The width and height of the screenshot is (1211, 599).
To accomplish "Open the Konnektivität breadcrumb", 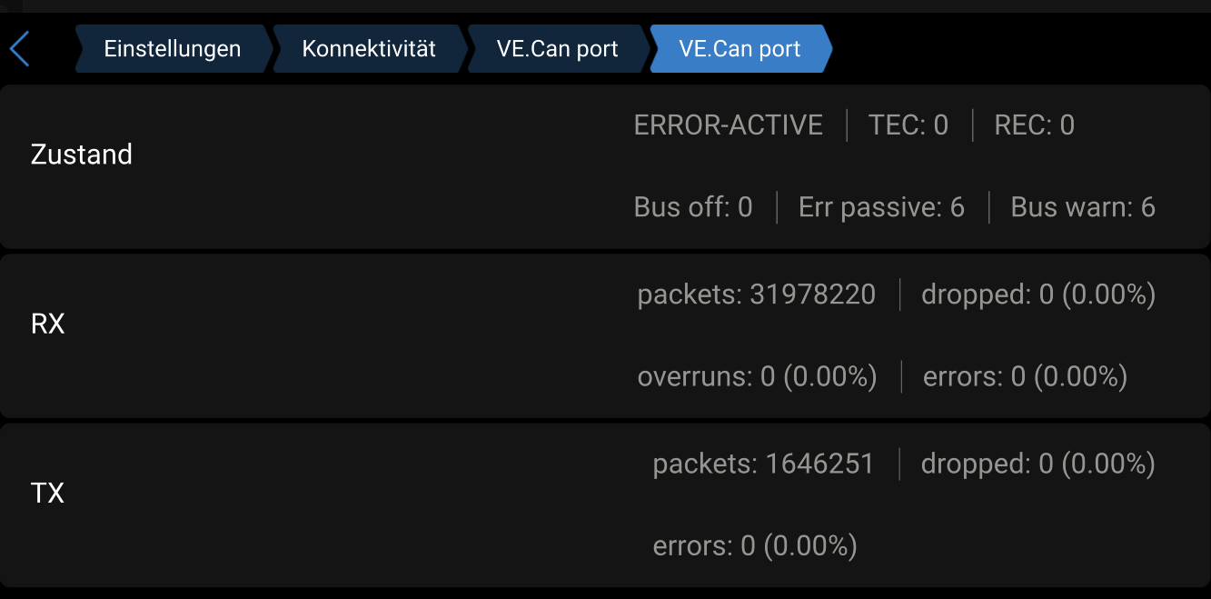I will (369, 48).
